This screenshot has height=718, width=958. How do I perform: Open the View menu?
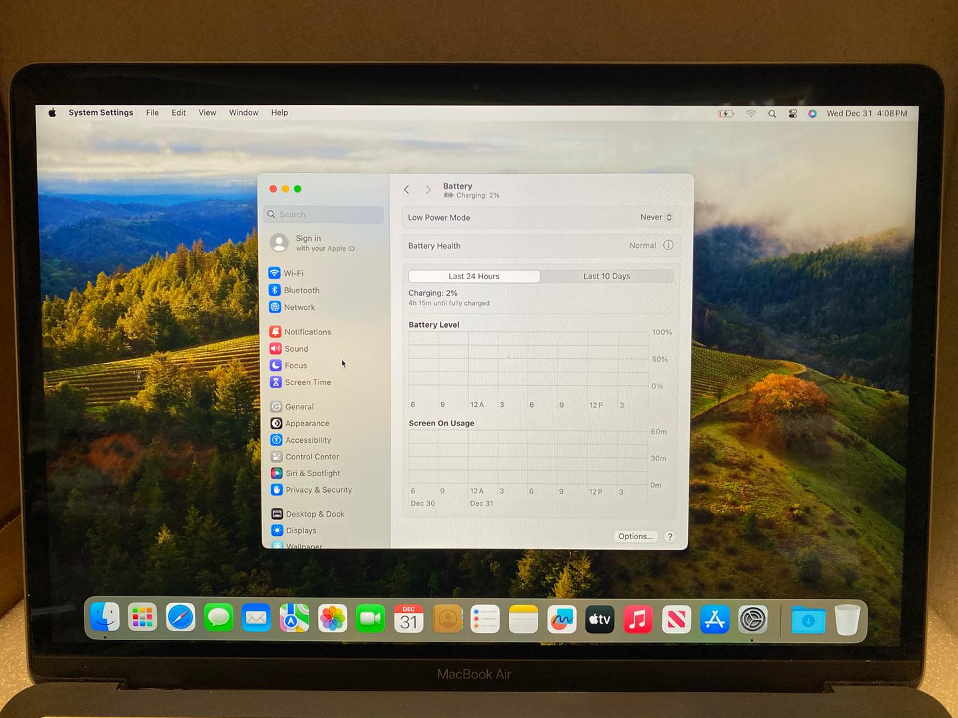pos(207,112)
